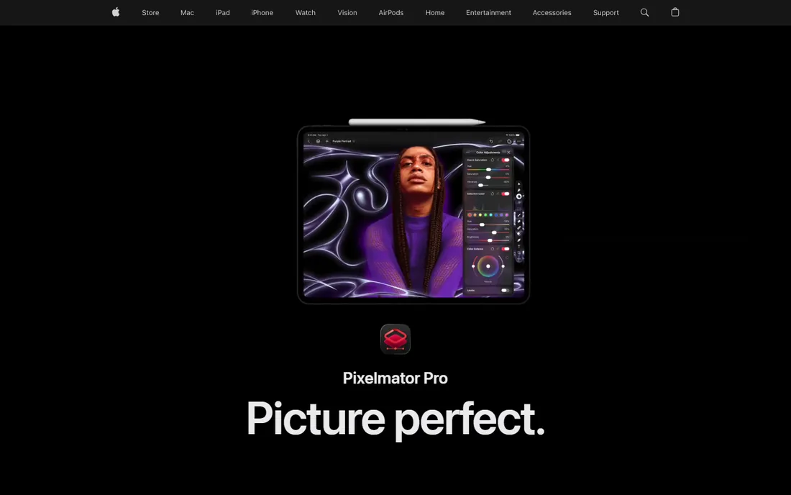Open the iPad menu
Screen dimensions: 791x495
point(222,13)
